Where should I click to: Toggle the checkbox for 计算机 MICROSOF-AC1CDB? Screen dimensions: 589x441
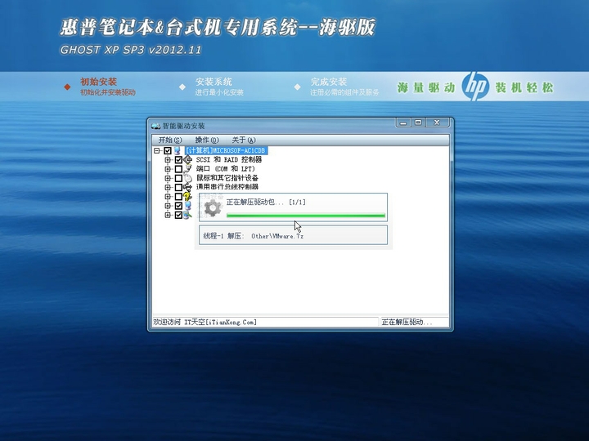pos(168,151)
